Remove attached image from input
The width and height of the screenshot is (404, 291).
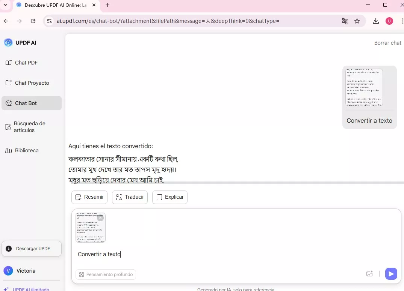point(100,218)
